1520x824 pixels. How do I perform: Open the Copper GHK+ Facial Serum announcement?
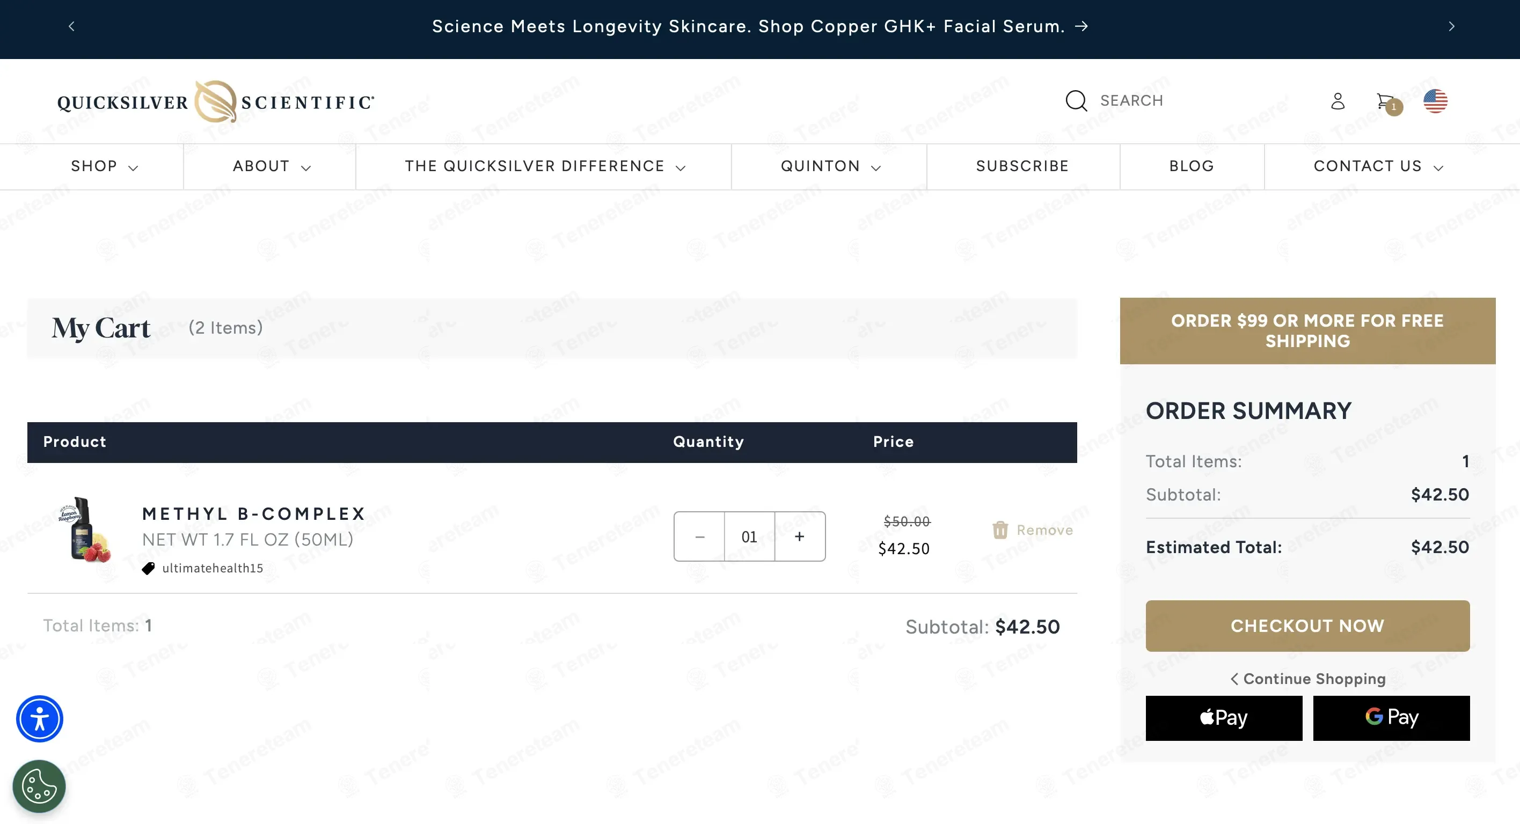[x=760, y=26]
